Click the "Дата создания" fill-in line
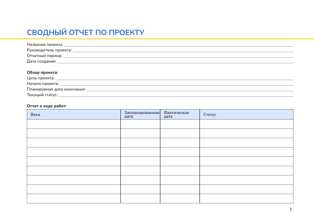The height and width of the screenshot is (222, 314). 175,62
